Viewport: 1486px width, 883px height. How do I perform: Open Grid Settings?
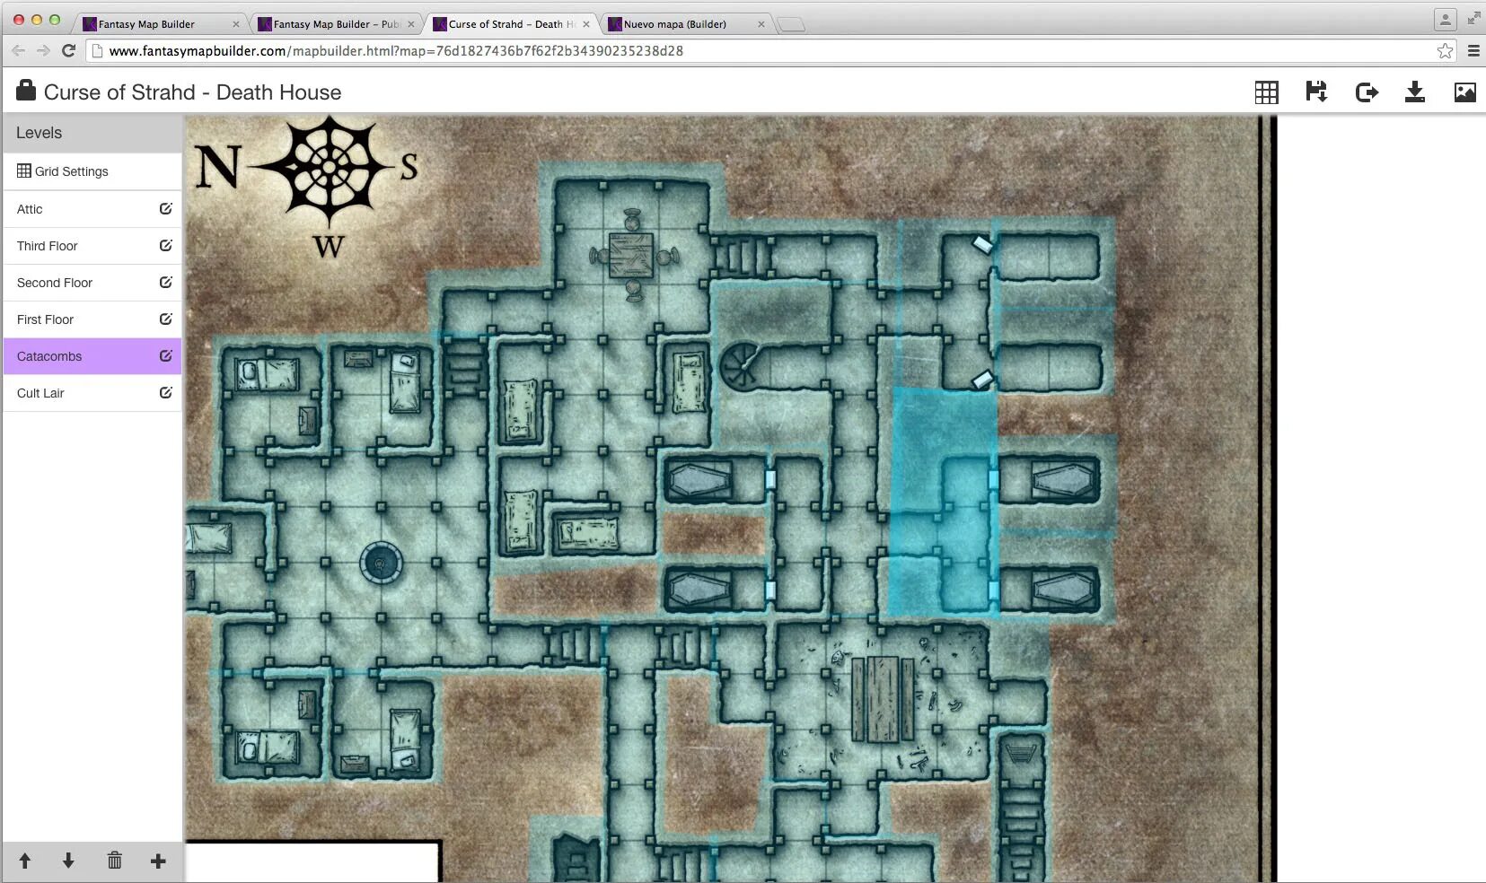pyautogui.click(x=92, y=171)
